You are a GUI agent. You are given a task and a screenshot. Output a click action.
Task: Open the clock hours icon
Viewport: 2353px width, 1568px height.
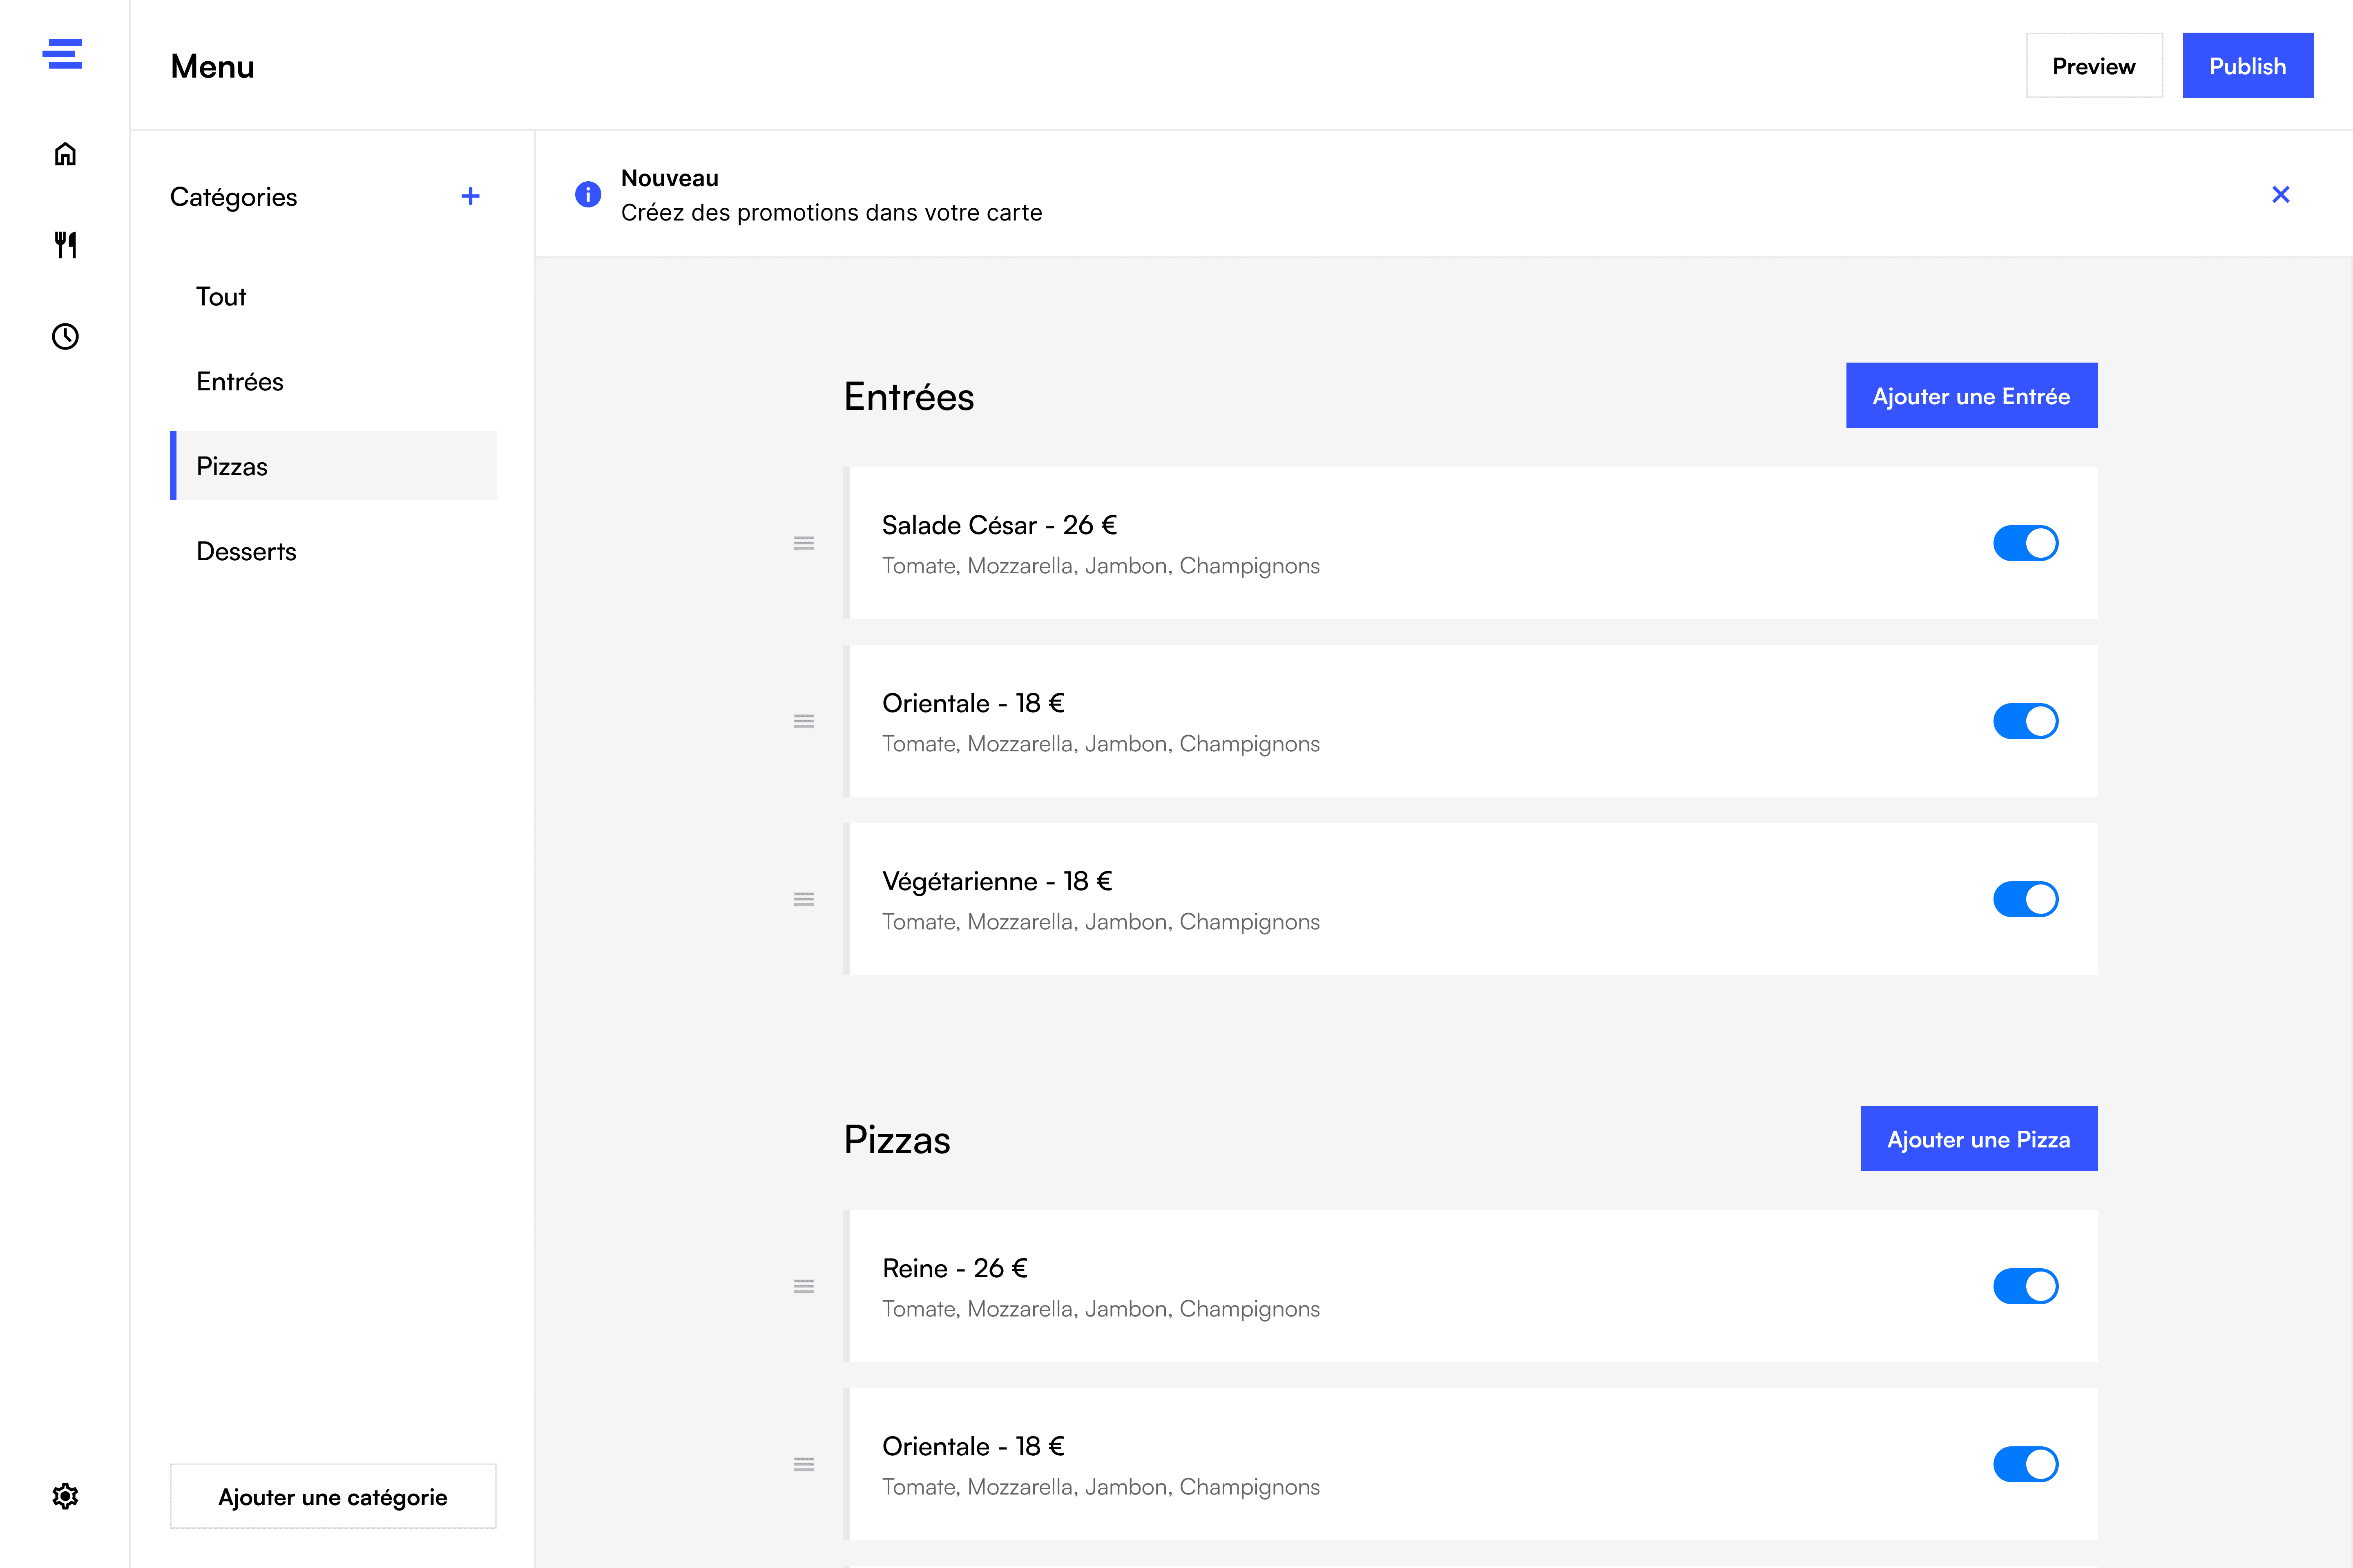pyautogui.click(x=65, y=337)
